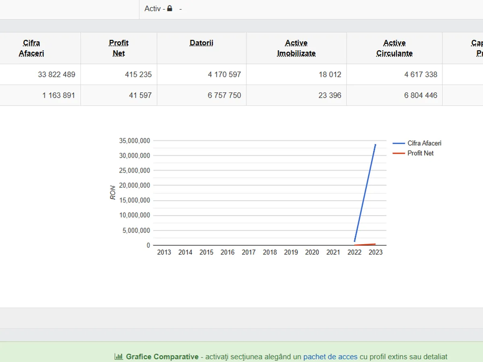This screenshot has height=362, width=483.
Task: Click the Active Imobilizate column header
Action: pyautogui.click(x=296, y=48)
